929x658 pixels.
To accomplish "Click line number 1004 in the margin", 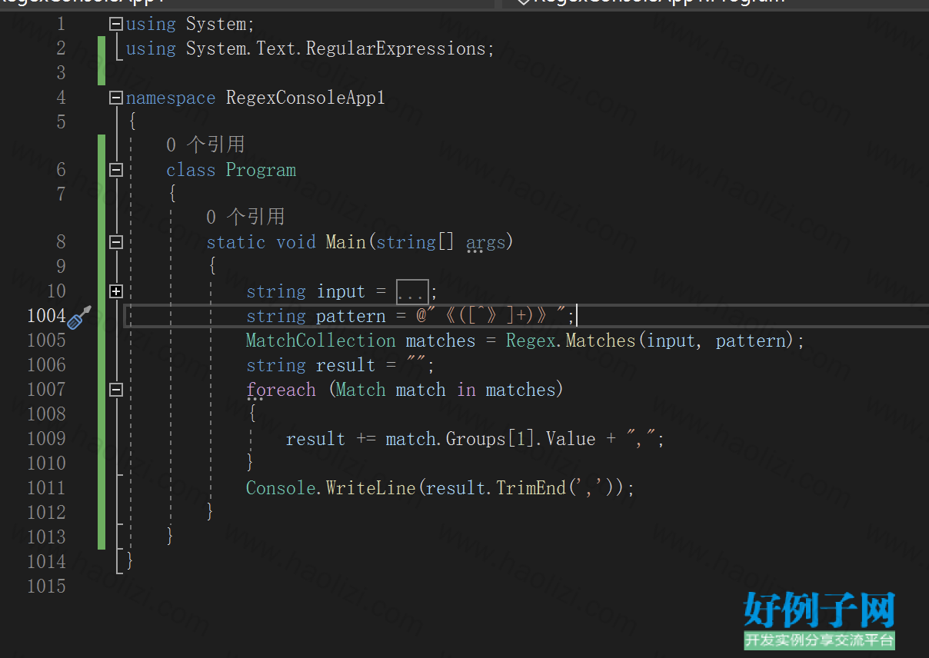I will point(47,316).
